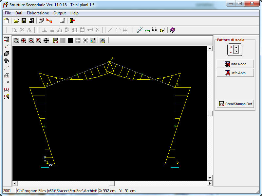Click the double-arrow selection icon

tap(155, 30)
